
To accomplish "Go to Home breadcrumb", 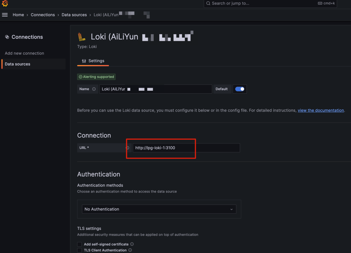I will (x=18, y=15).
